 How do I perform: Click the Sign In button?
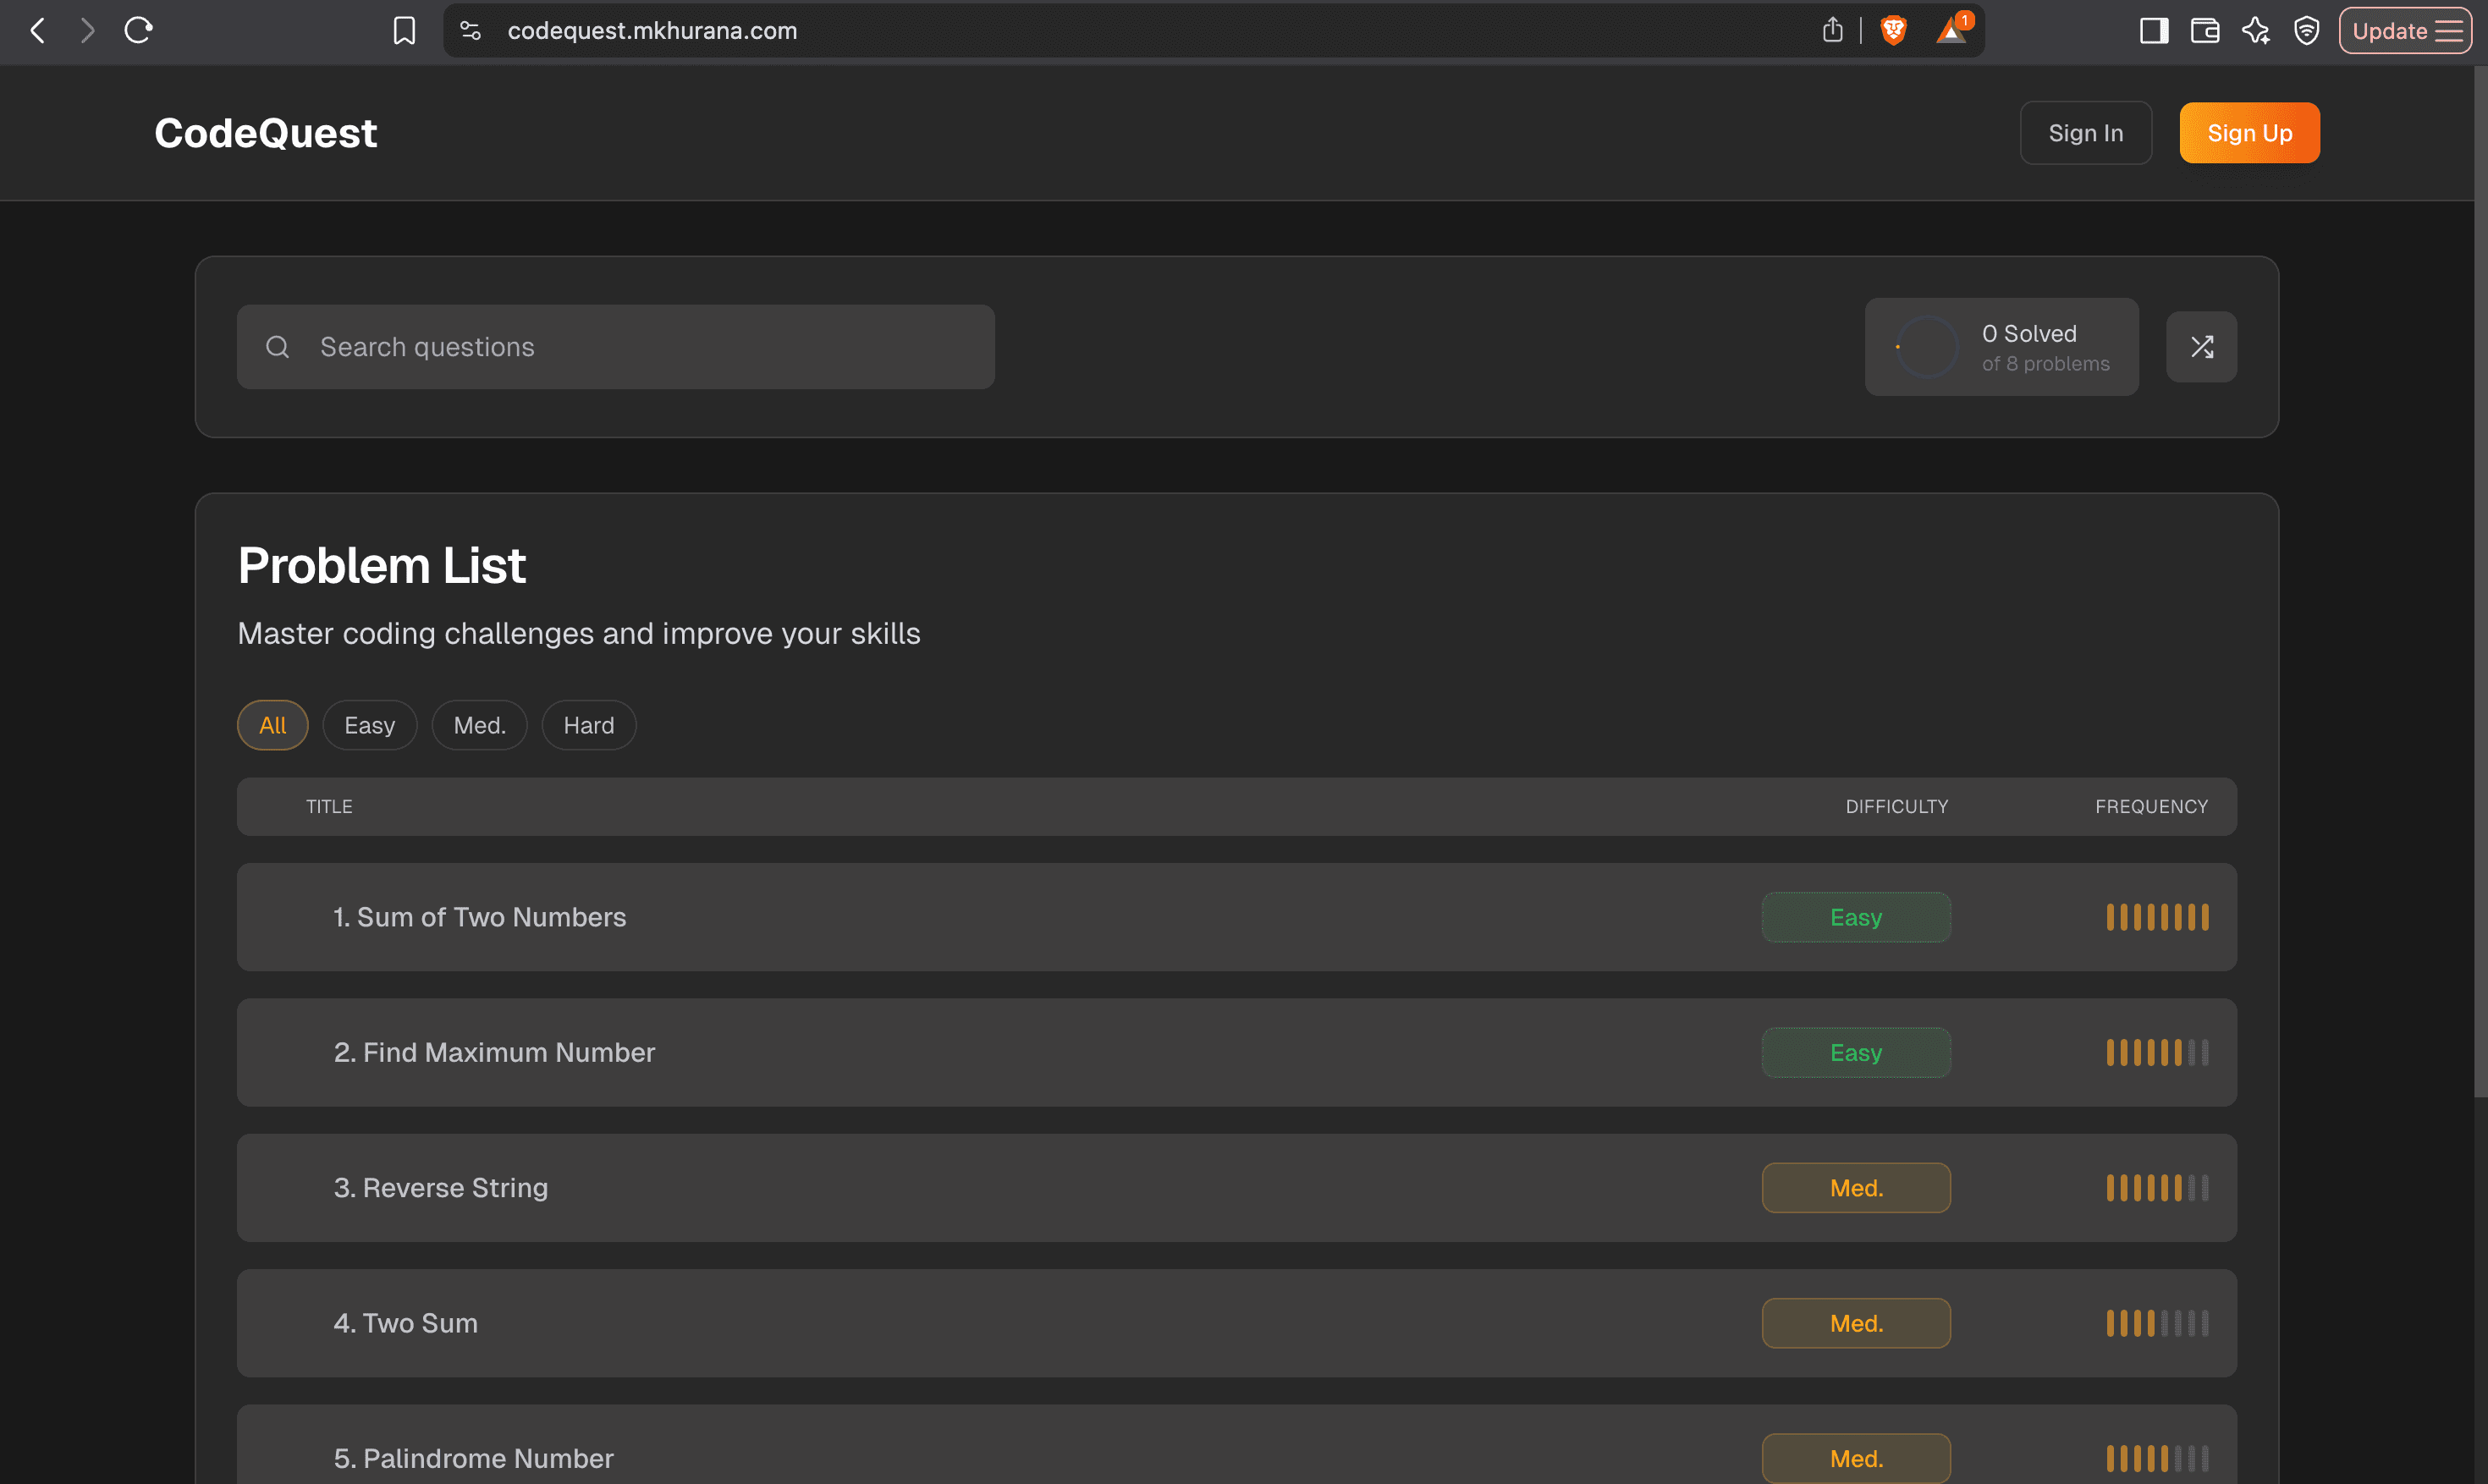[2086, 133]
